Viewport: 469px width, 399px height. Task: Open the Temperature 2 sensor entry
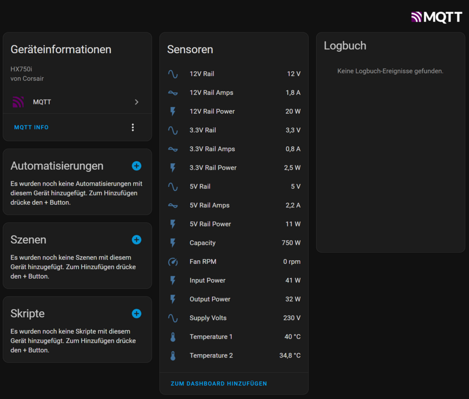click(234, 356)
